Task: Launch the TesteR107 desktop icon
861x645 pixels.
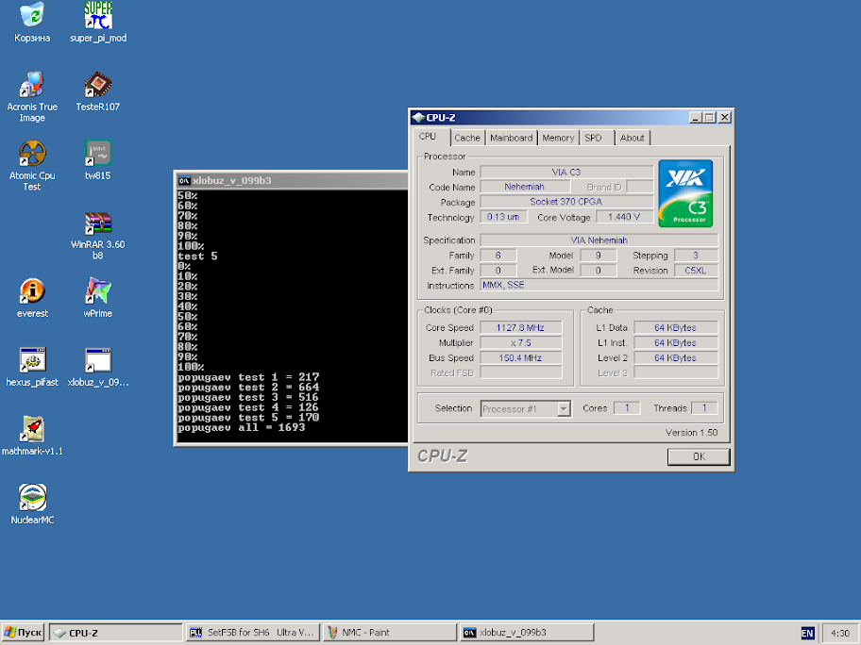Action: pyautogui.click(x=98, y=85)
